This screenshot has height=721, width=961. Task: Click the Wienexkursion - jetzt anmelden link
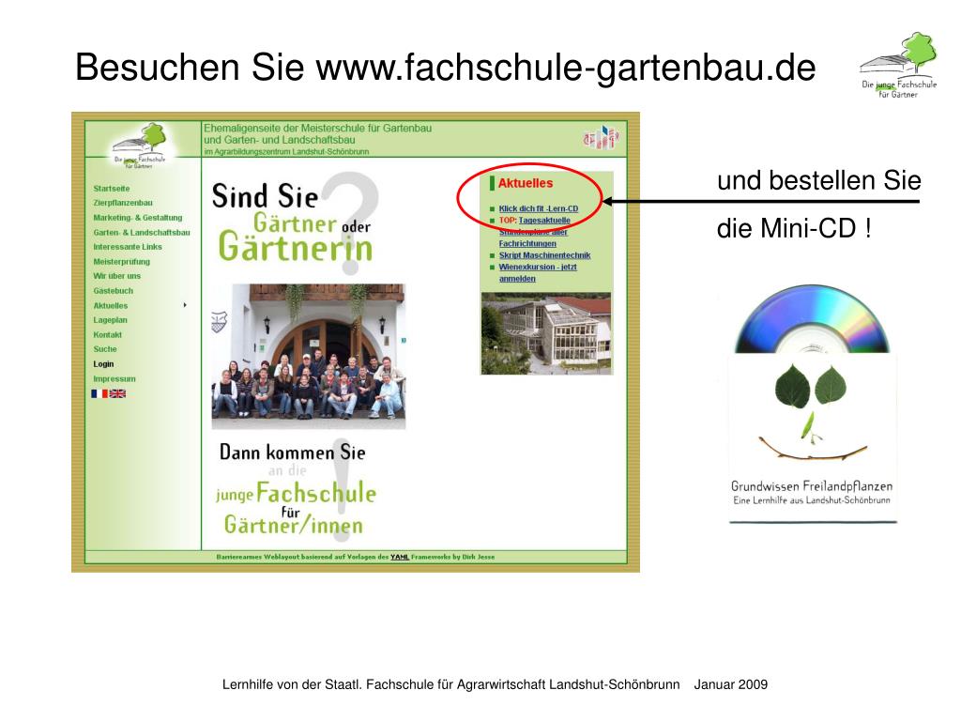538,273
